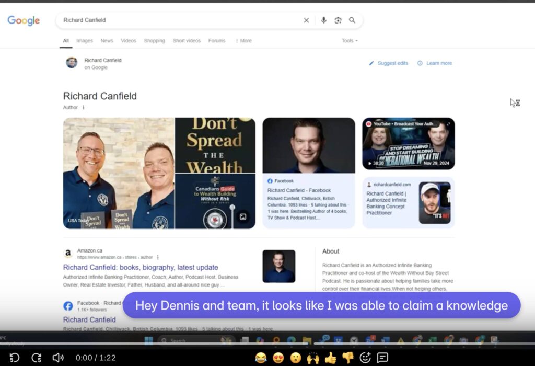This screenshot has height=366, width=535.
Task: Open the Facebook Richard Canfield result title
Action: [x=89, y=320]
